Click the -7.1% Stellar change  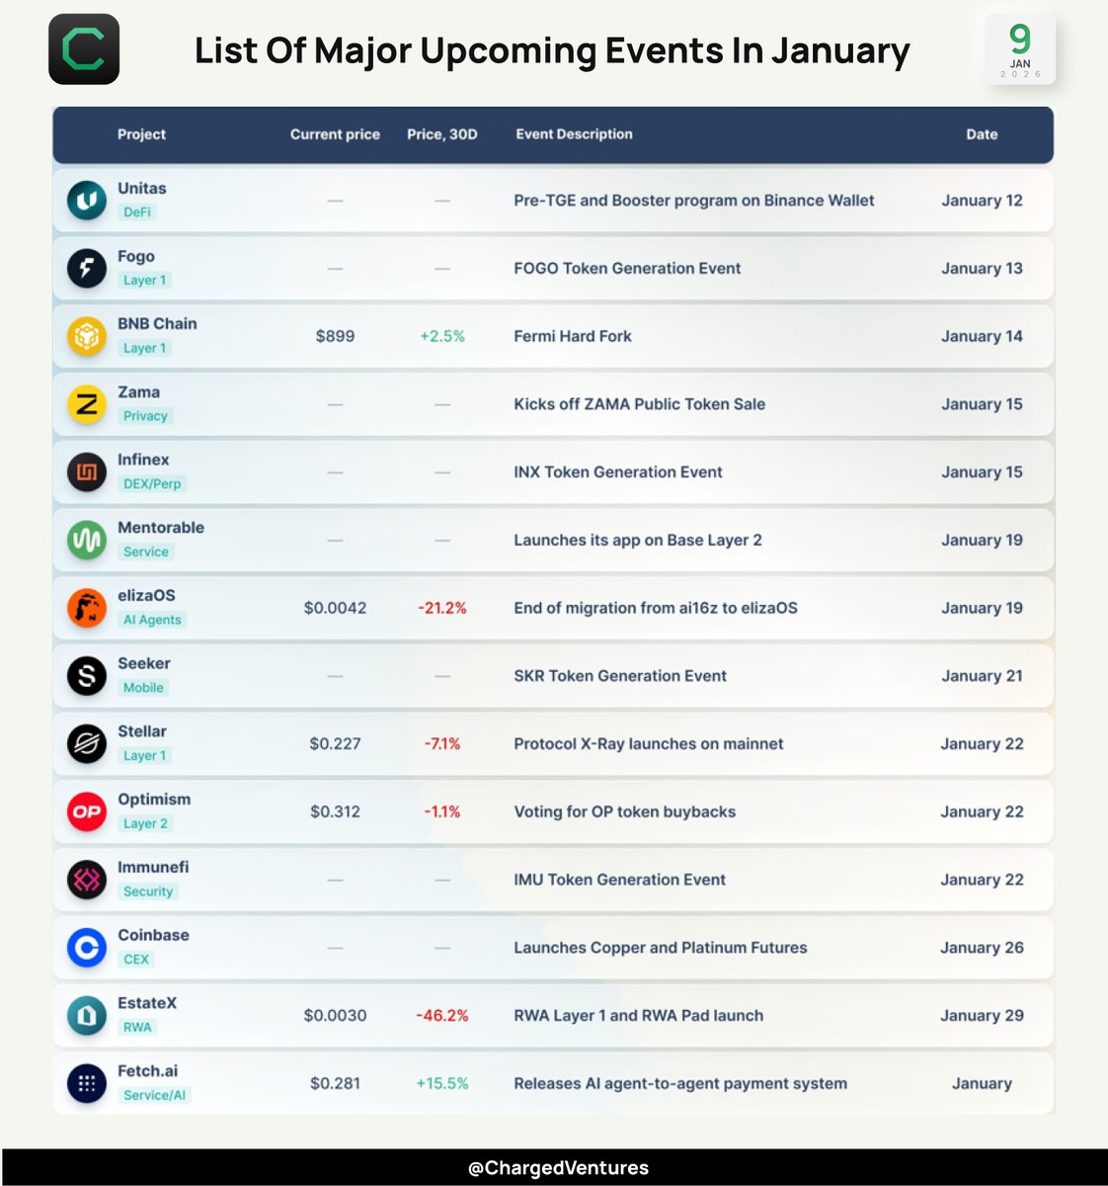point(442,744)
